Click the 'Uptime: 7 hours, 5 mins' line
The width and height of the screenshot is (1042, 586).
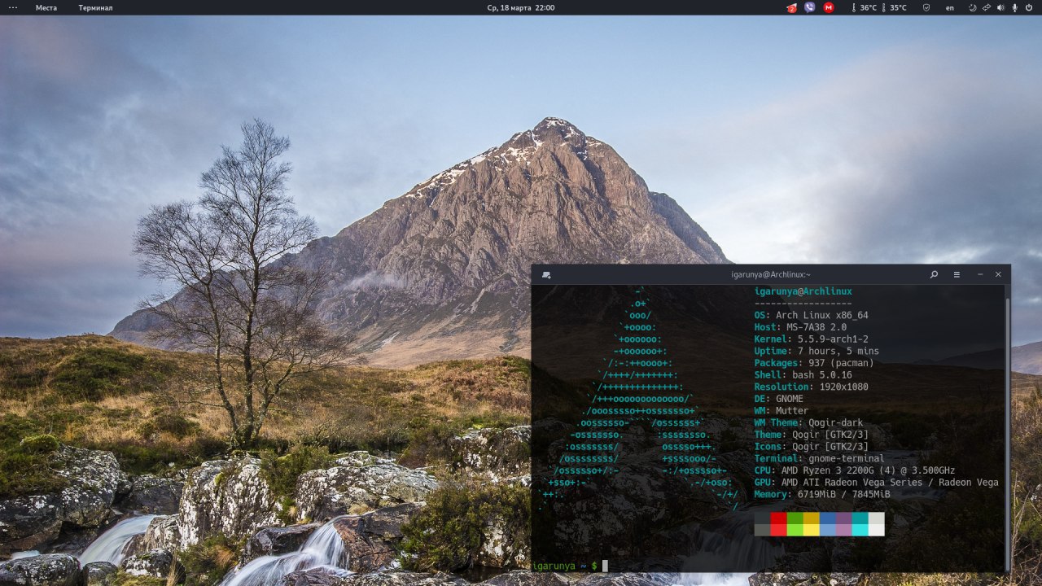[x=817, y=351]
